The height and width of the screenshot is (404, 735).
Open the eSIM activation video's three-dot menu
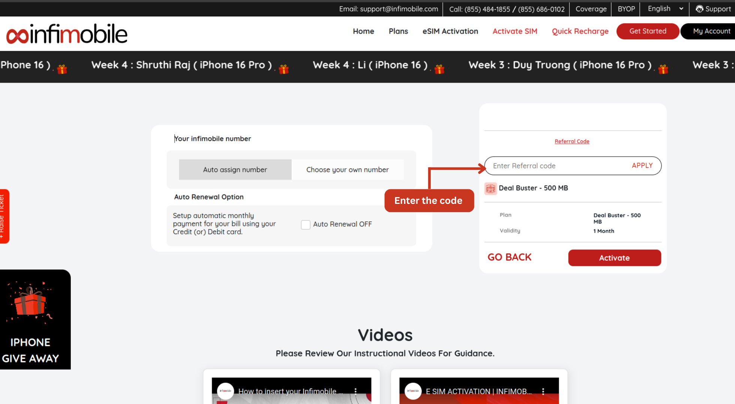[543, 391]
